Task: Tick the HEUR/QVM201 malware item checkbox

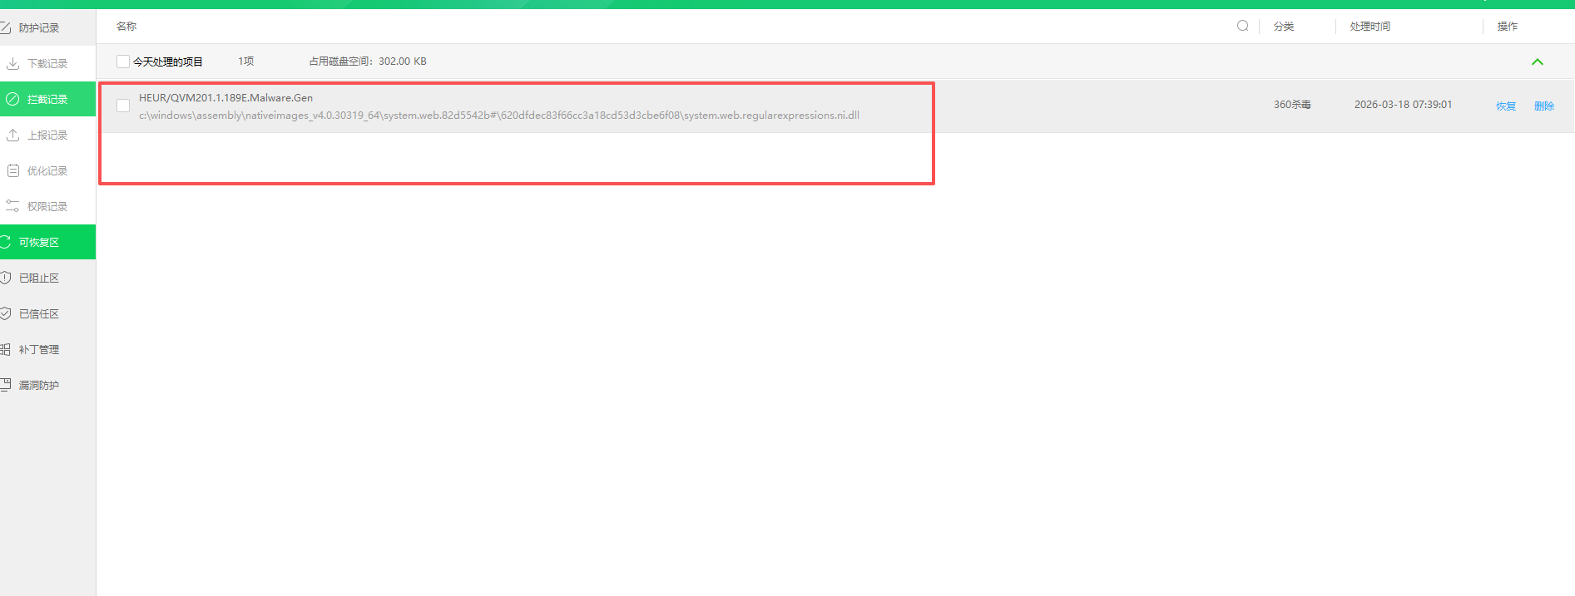Action: [x=123, y=106]
